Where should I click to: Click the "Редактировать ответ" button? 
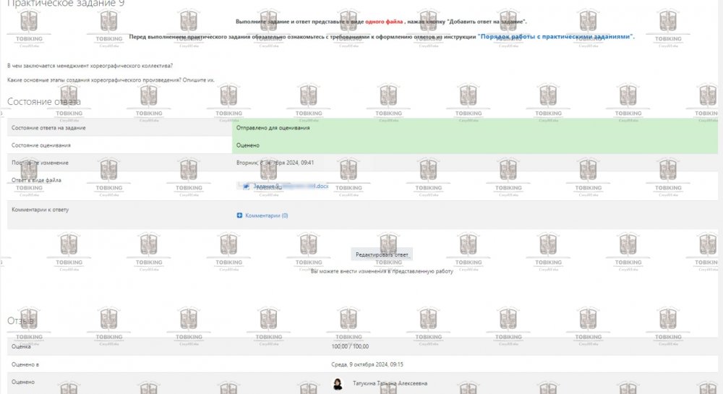[382, 254]
